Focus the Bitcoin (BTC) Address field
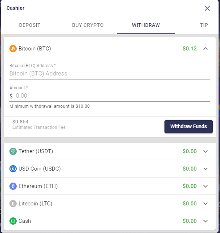The image size is (220, 233). coord(110,74)
